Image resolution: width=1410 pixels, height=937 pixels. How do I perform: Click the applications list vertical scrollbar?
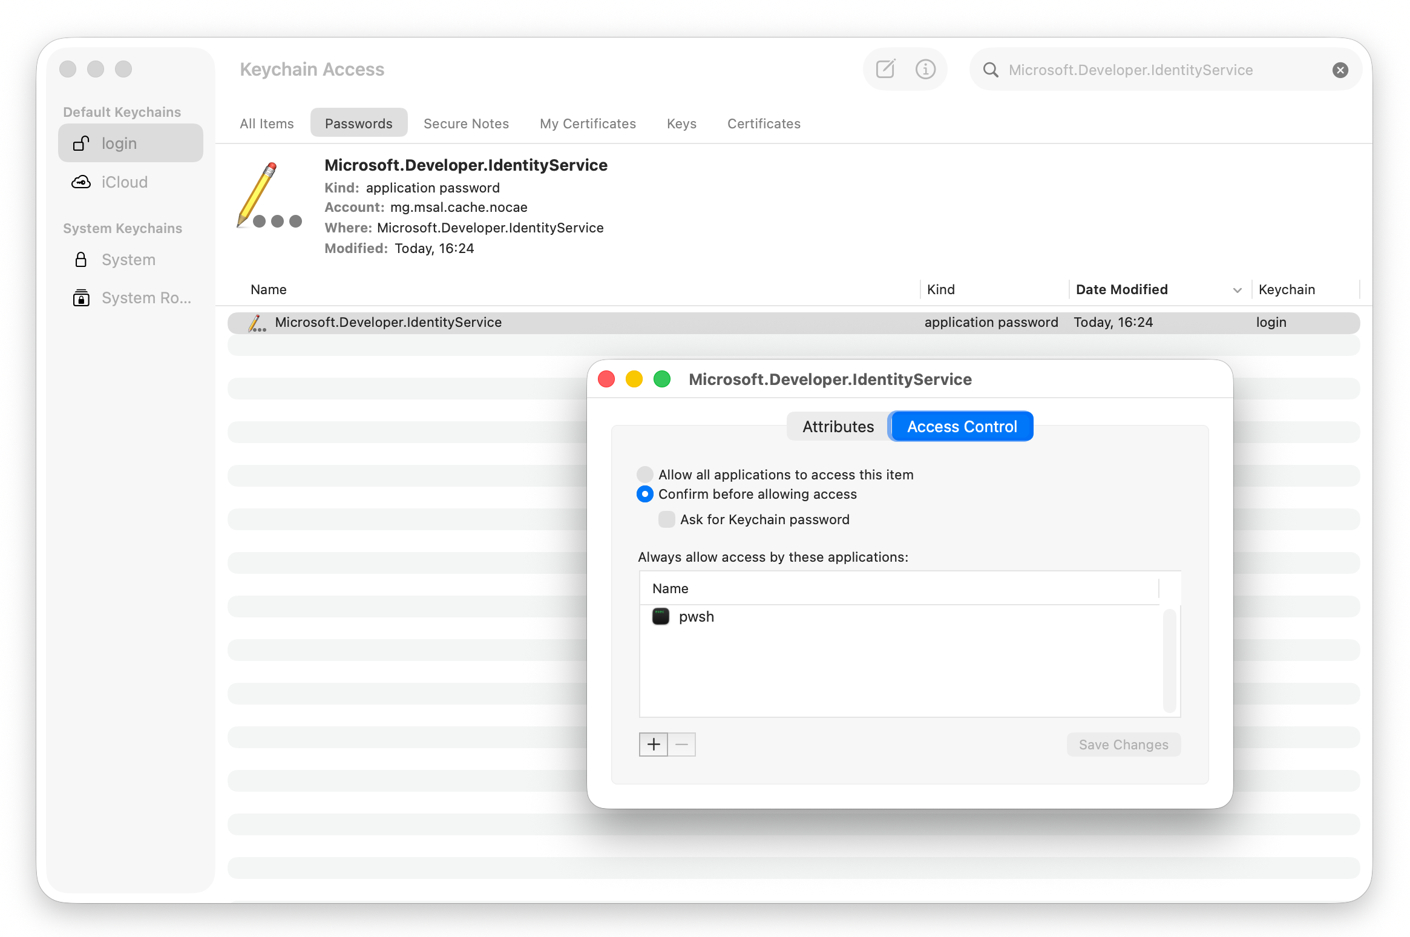point(1169,660)
